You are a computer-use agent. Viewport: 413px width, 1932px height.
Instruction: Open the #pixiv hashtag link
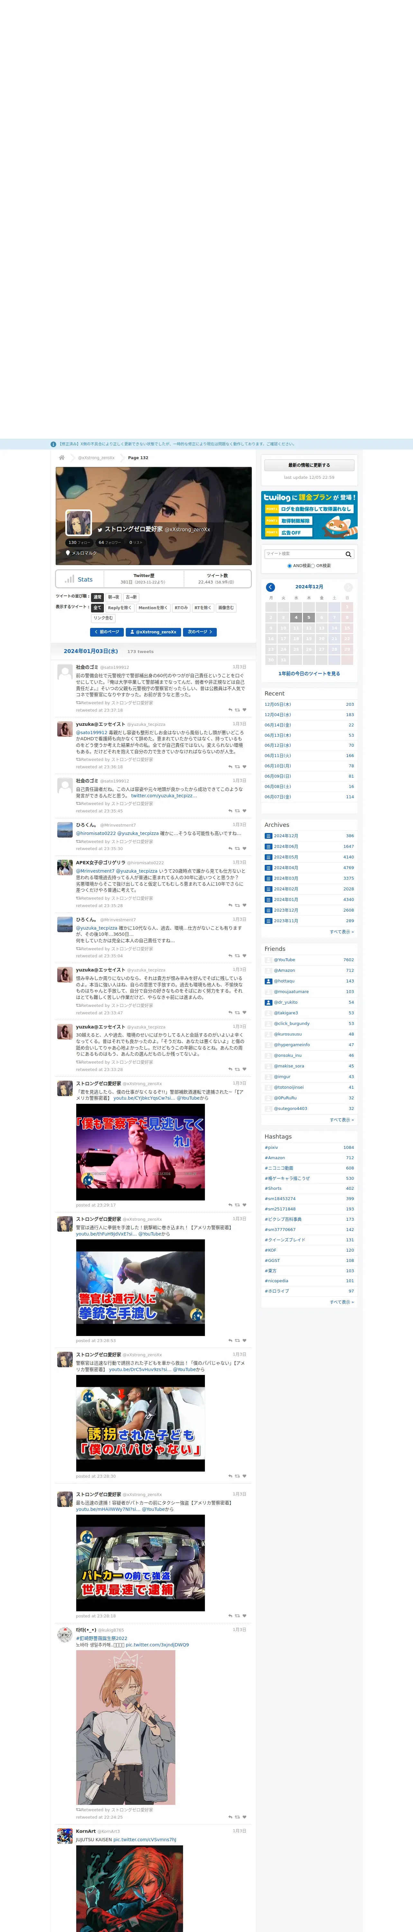271,1148
